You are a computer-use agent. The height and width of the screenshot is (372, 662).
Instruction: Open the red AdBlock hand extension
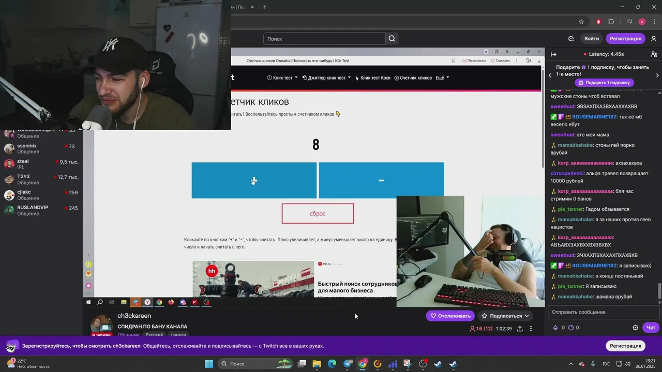tap(598, 22)
